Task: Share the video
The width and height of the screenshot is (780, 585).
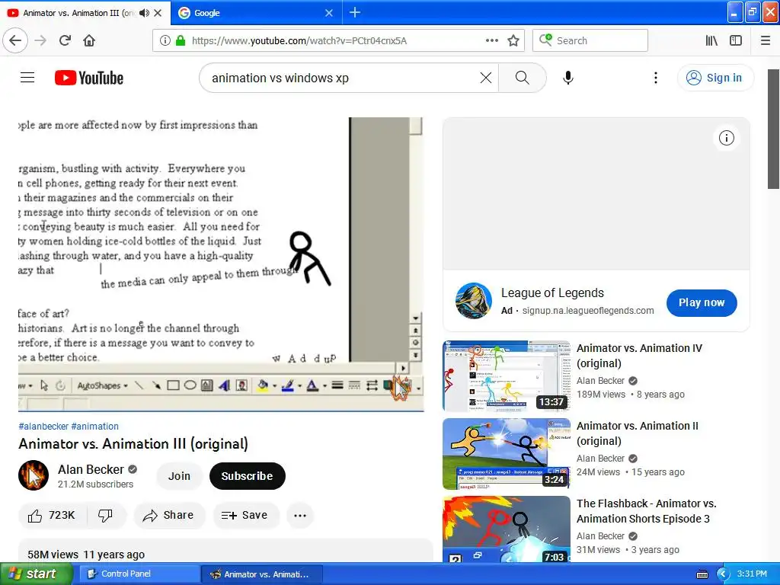Action: coord(168,516)
